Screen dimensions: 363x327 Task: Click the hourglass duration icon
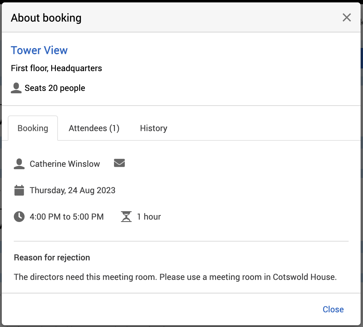click(126, 217)
